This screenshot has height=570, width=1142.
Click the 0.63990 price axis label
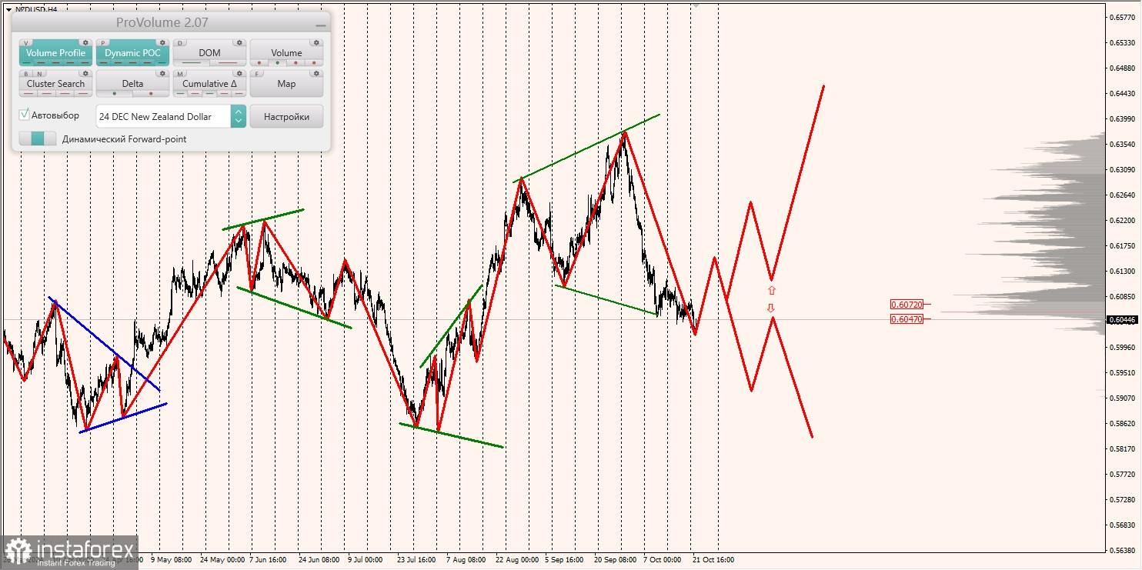tap(1122, 119)
